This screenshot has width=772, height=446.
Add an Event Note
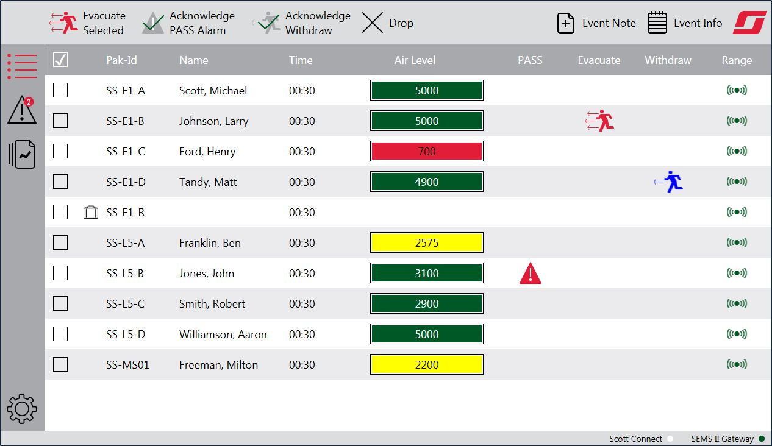596,23
